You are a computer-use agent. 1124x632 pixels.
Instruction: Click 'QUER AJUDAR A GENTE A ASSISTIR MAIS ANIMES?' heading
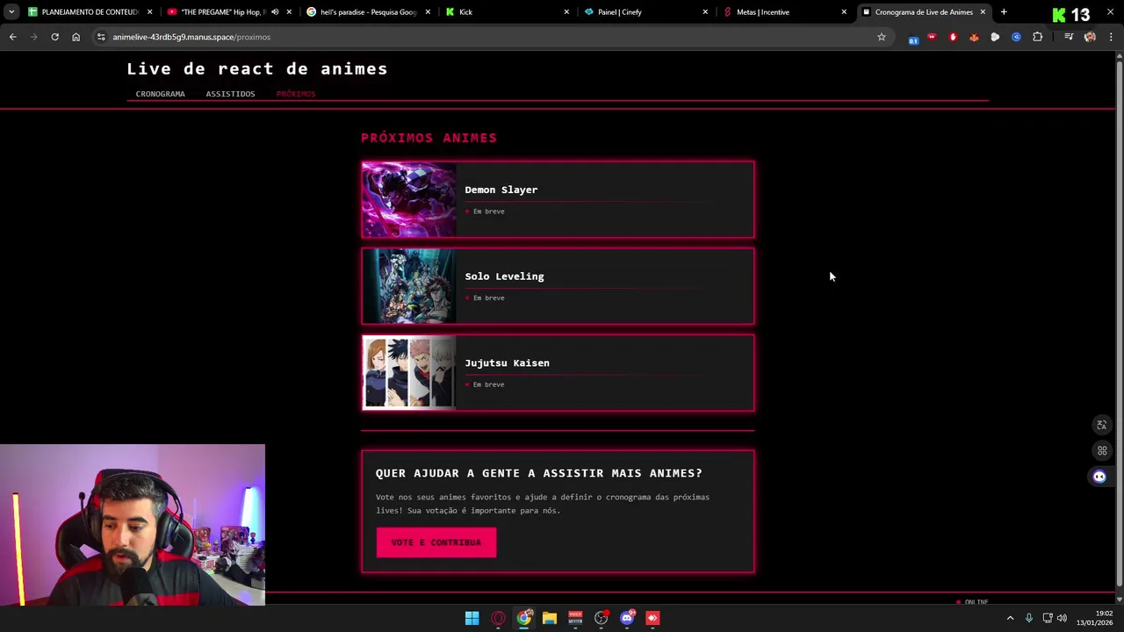[539, 473]
